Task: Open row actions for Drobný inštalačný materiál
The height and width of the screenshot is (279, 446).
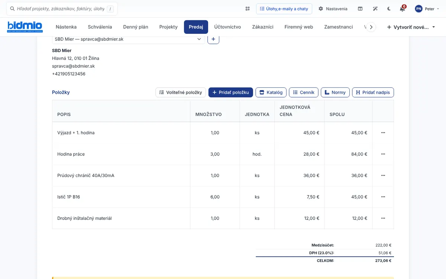Action: tap(383, 218)
